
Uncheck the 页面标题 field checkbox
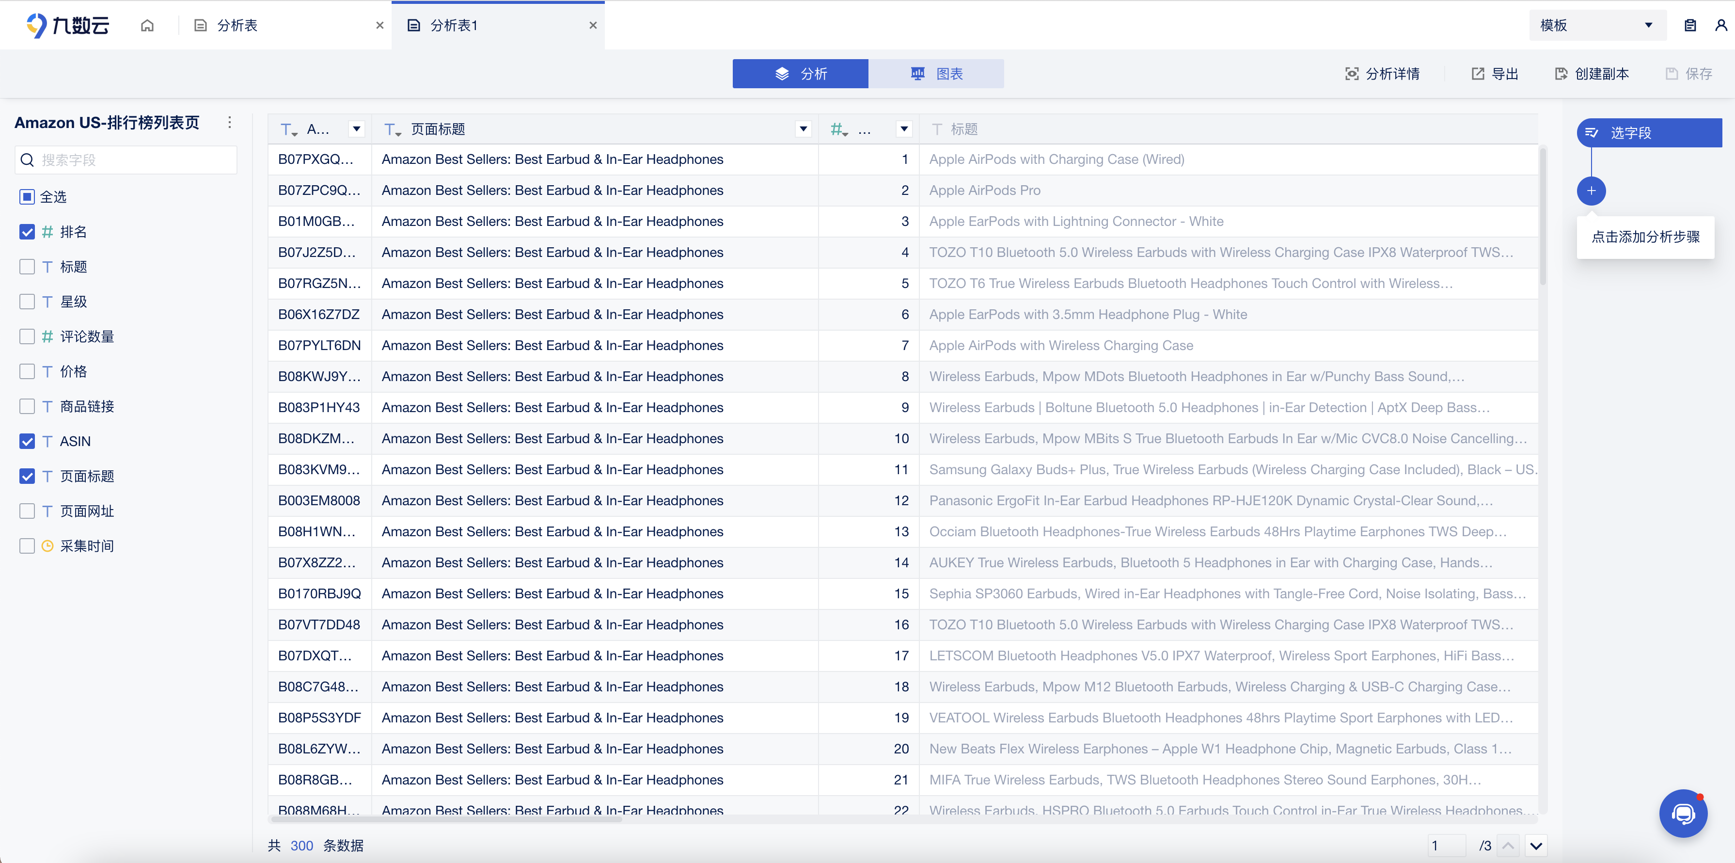tap(27, 476)
